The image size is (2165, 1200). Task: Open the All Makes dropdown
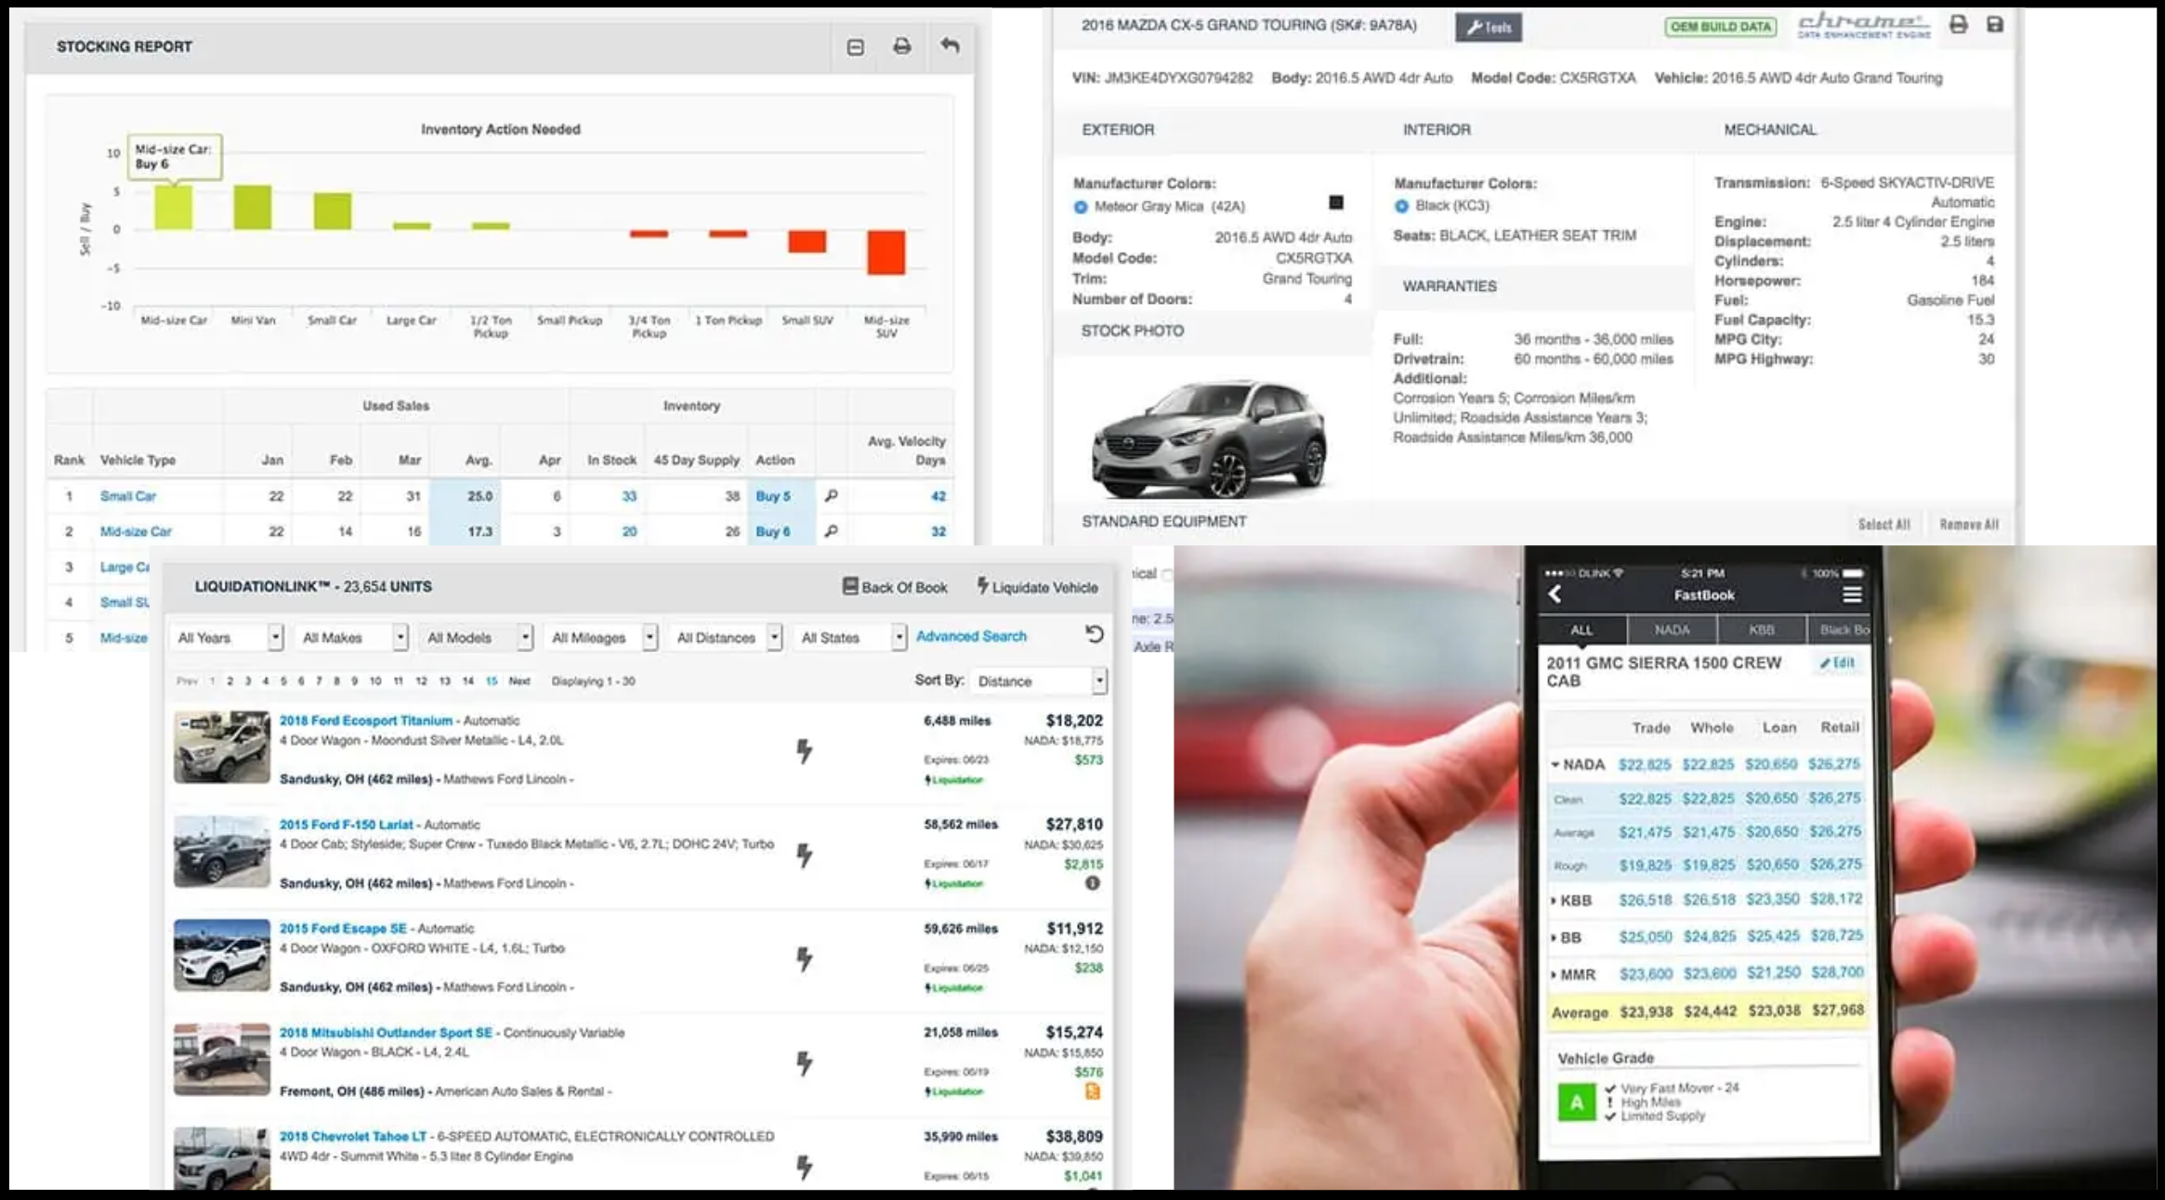coord(352,637)
